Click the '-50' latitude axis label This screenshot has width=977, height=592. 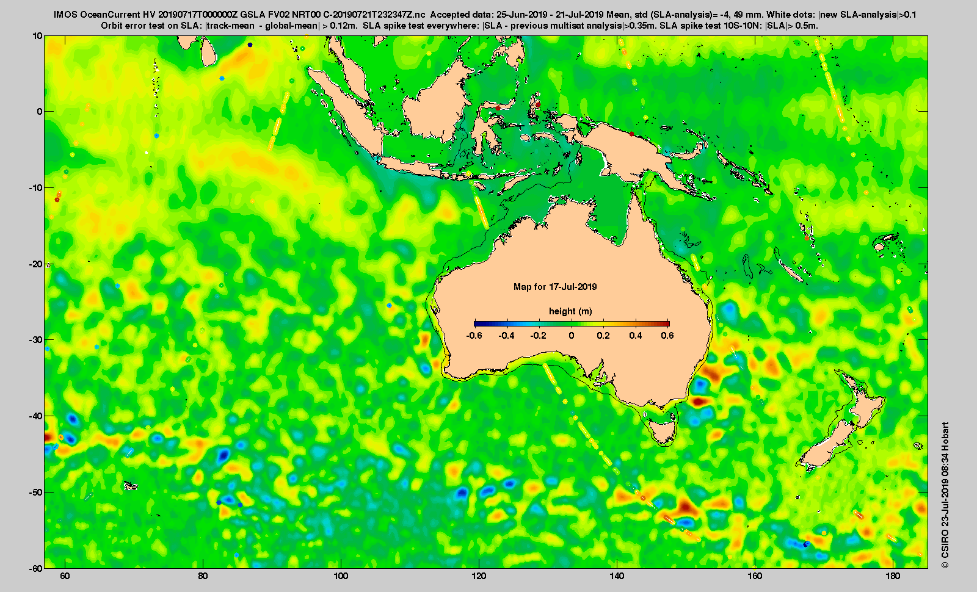pyautogui.click(x=36, y=493)
